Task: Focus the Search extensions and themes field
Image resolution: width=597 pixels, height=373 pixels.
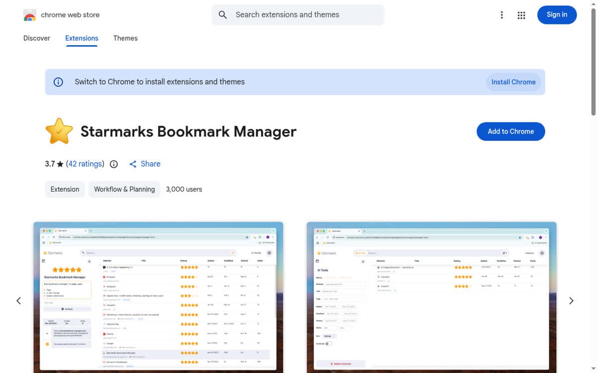Action: coord(298,15)
